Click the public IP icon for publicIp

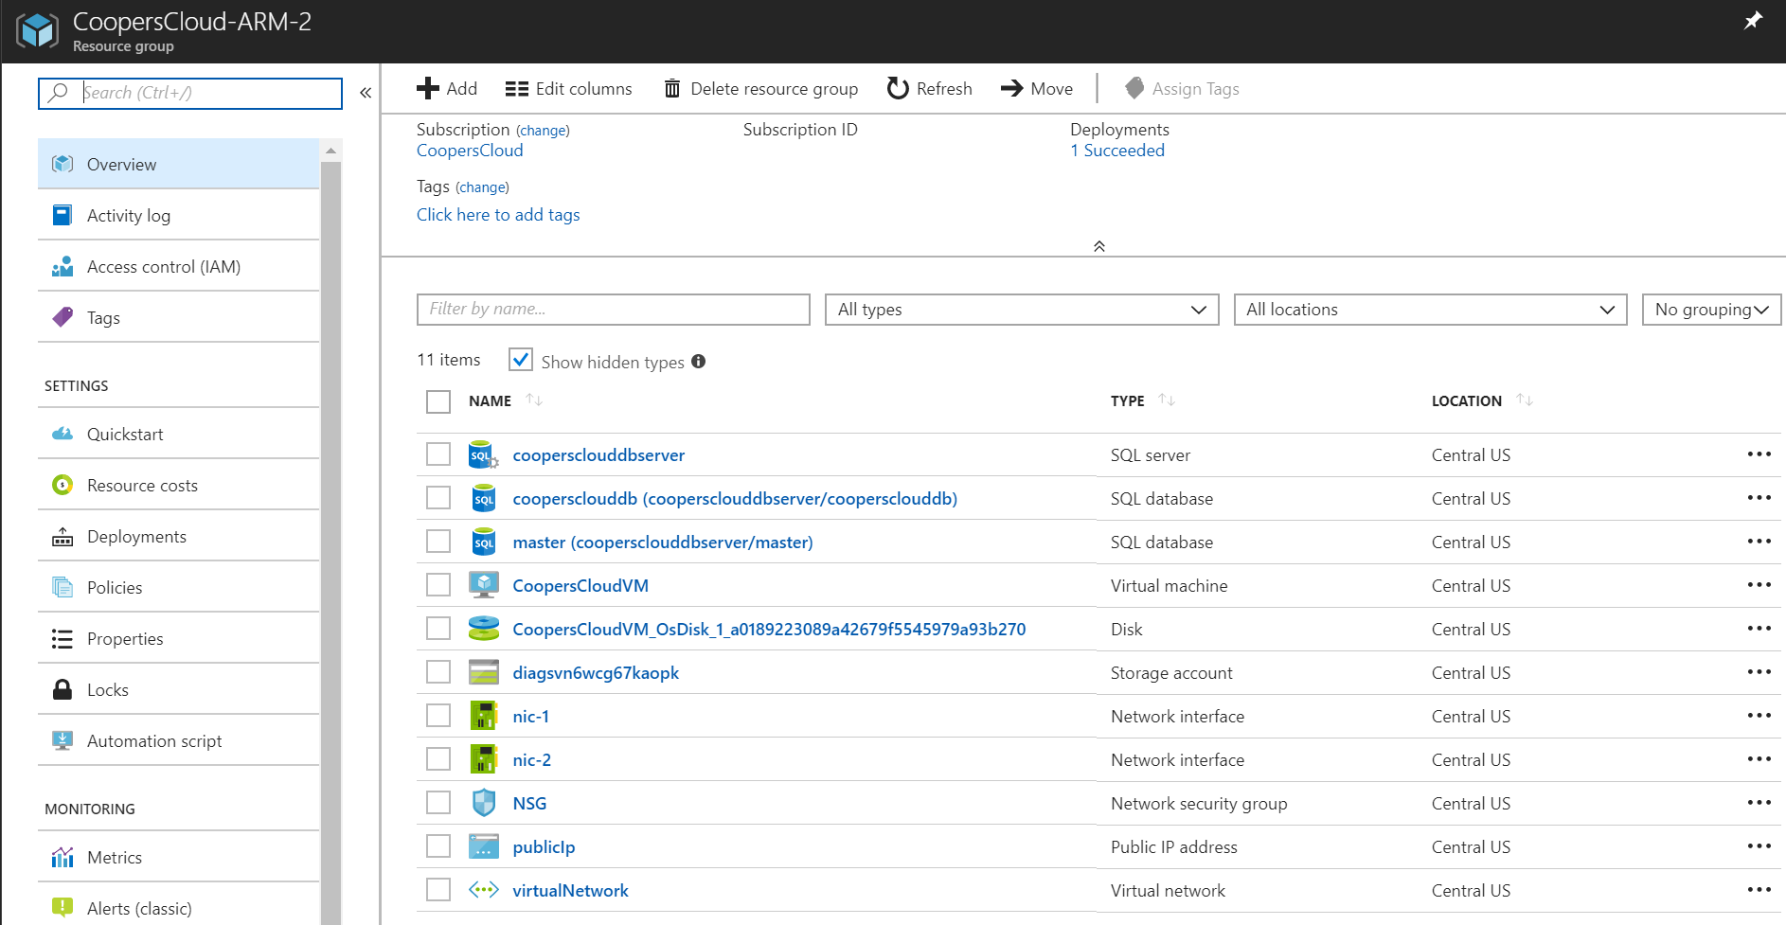tap(484, 846)
